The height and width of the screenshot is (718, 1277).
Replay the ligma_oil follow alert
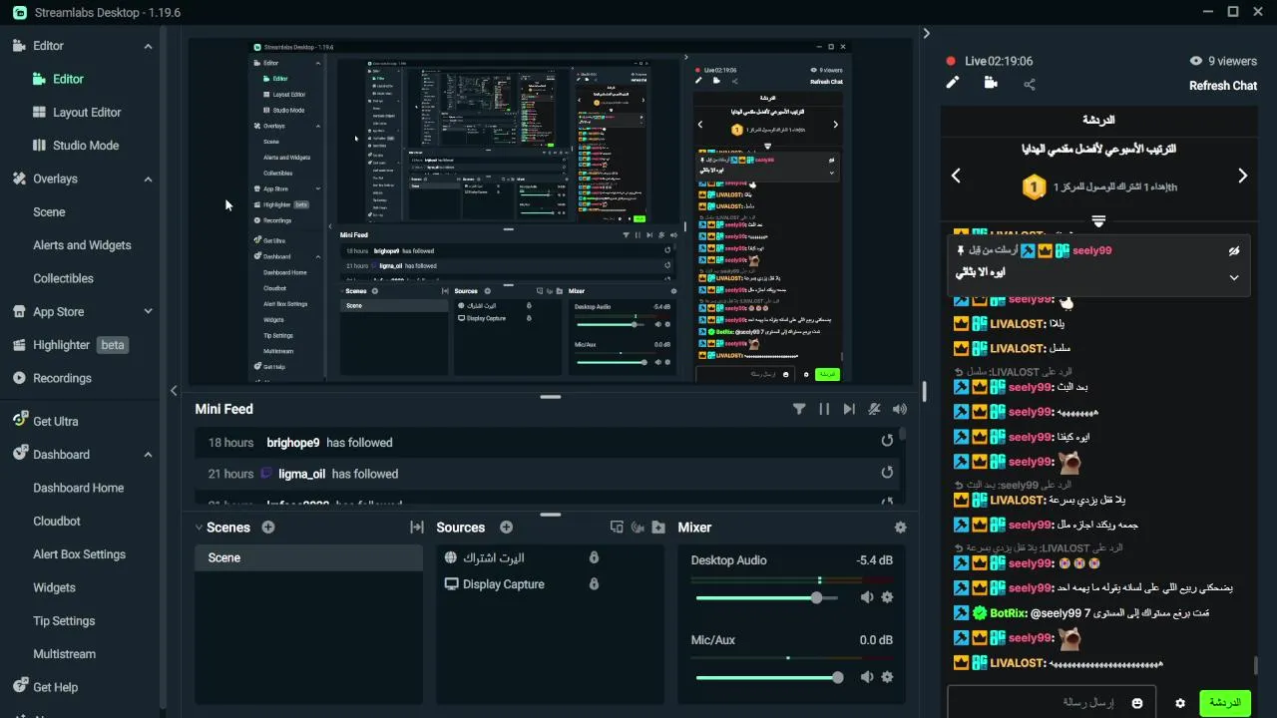click(x=887, y=473)
